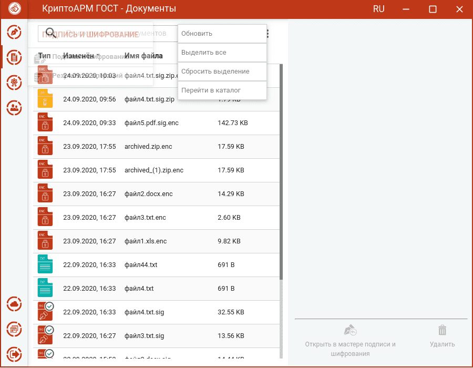This screenshot has width=473, height=368.
Task: Click the date 24.09.2020, 09:33
Action: click(89, 123)
